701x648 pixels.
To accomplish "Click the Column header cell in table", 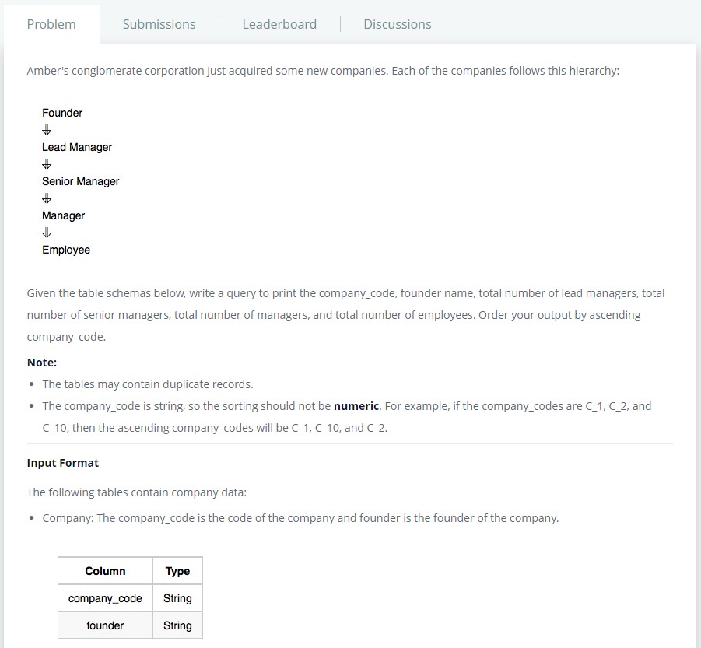I will click(105, 571).
